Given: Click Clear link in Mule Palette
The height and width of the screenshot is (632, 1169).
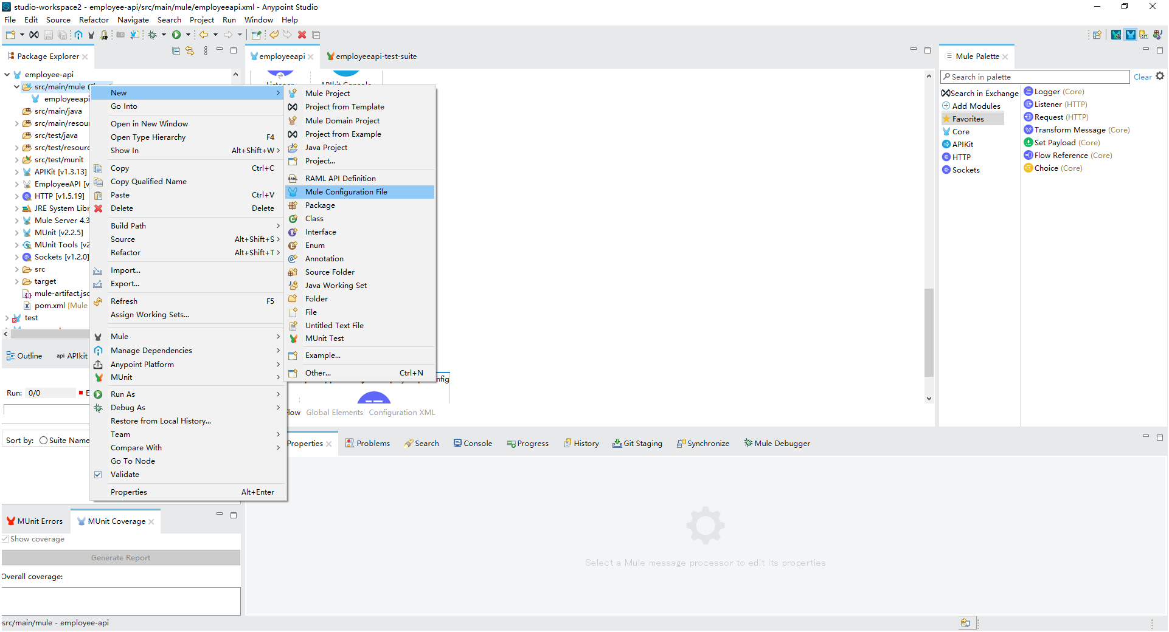Looking at the screenshot, I should coord(1142,77).
